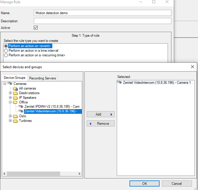Select Perform an action on a <recurring time>
Screen dimensions: 198x190
6,55
